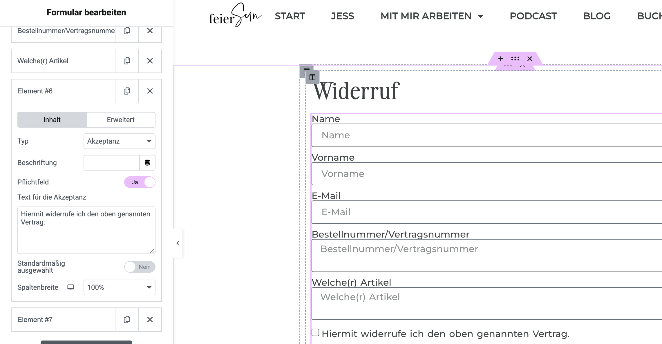Click the add section plus icon
The height and width of the screenshot is (344, 662).
(x=500, y=59)
